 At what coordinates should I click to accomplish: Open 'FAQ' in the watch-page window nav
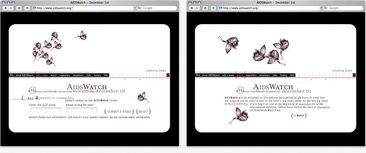point(292,75)
